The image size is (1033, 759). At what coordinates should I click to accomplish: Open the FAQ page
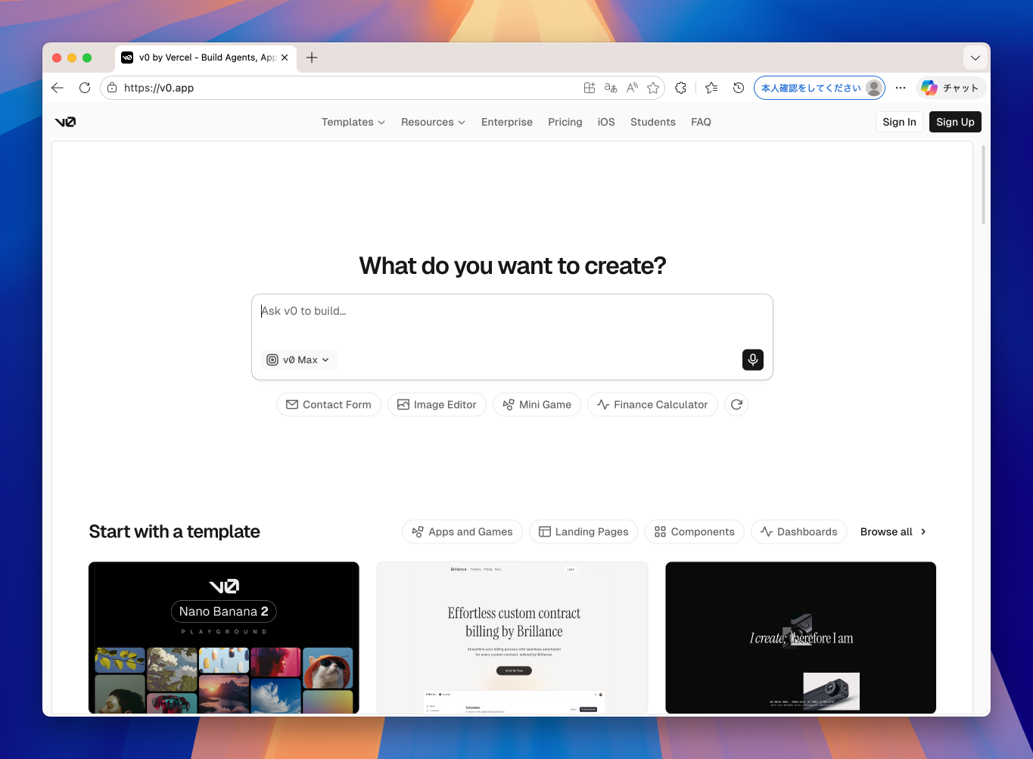point(701,122)
